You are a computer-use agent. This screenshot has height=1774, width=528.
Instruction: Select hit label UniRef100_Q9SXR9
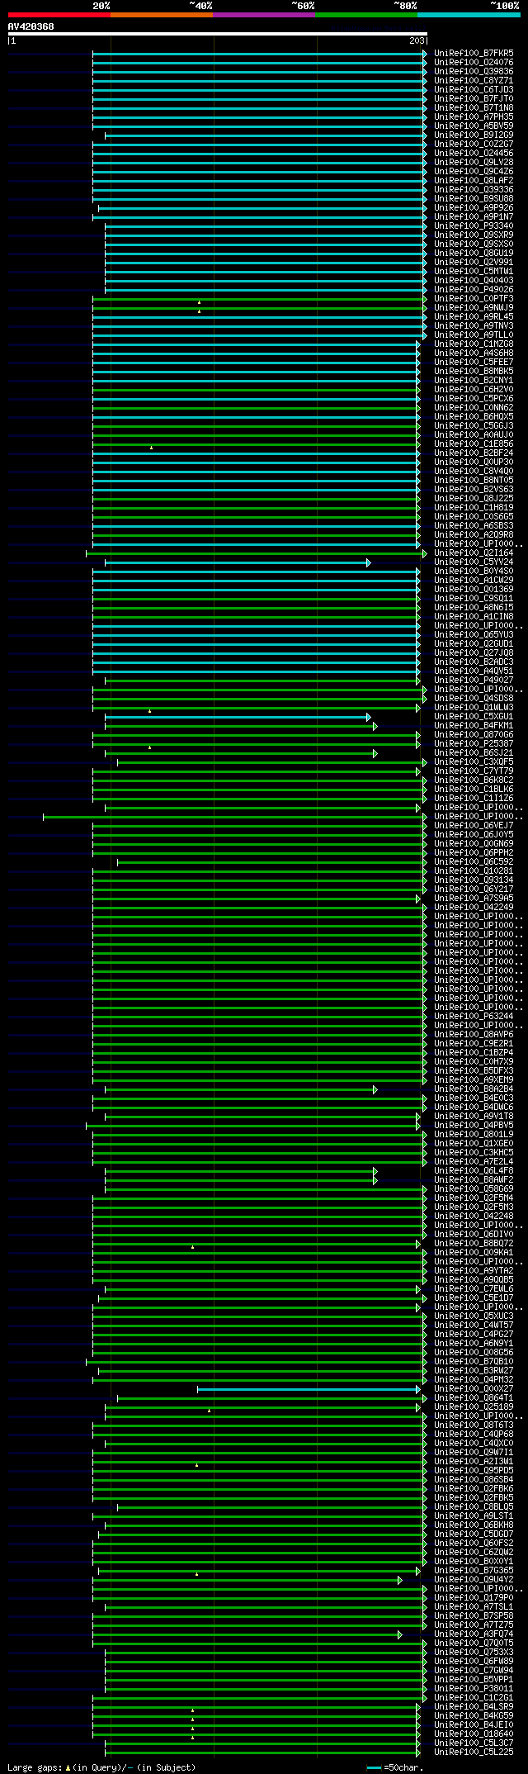click(x=474, y=235)
